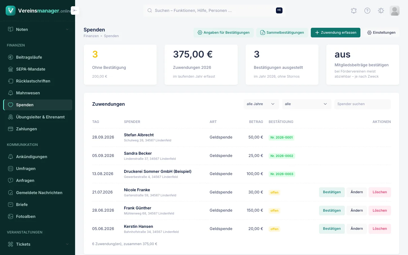Click receipt badge Nr. 2026-0001
This screenshot has width=408, height=255.
(282, 137)
